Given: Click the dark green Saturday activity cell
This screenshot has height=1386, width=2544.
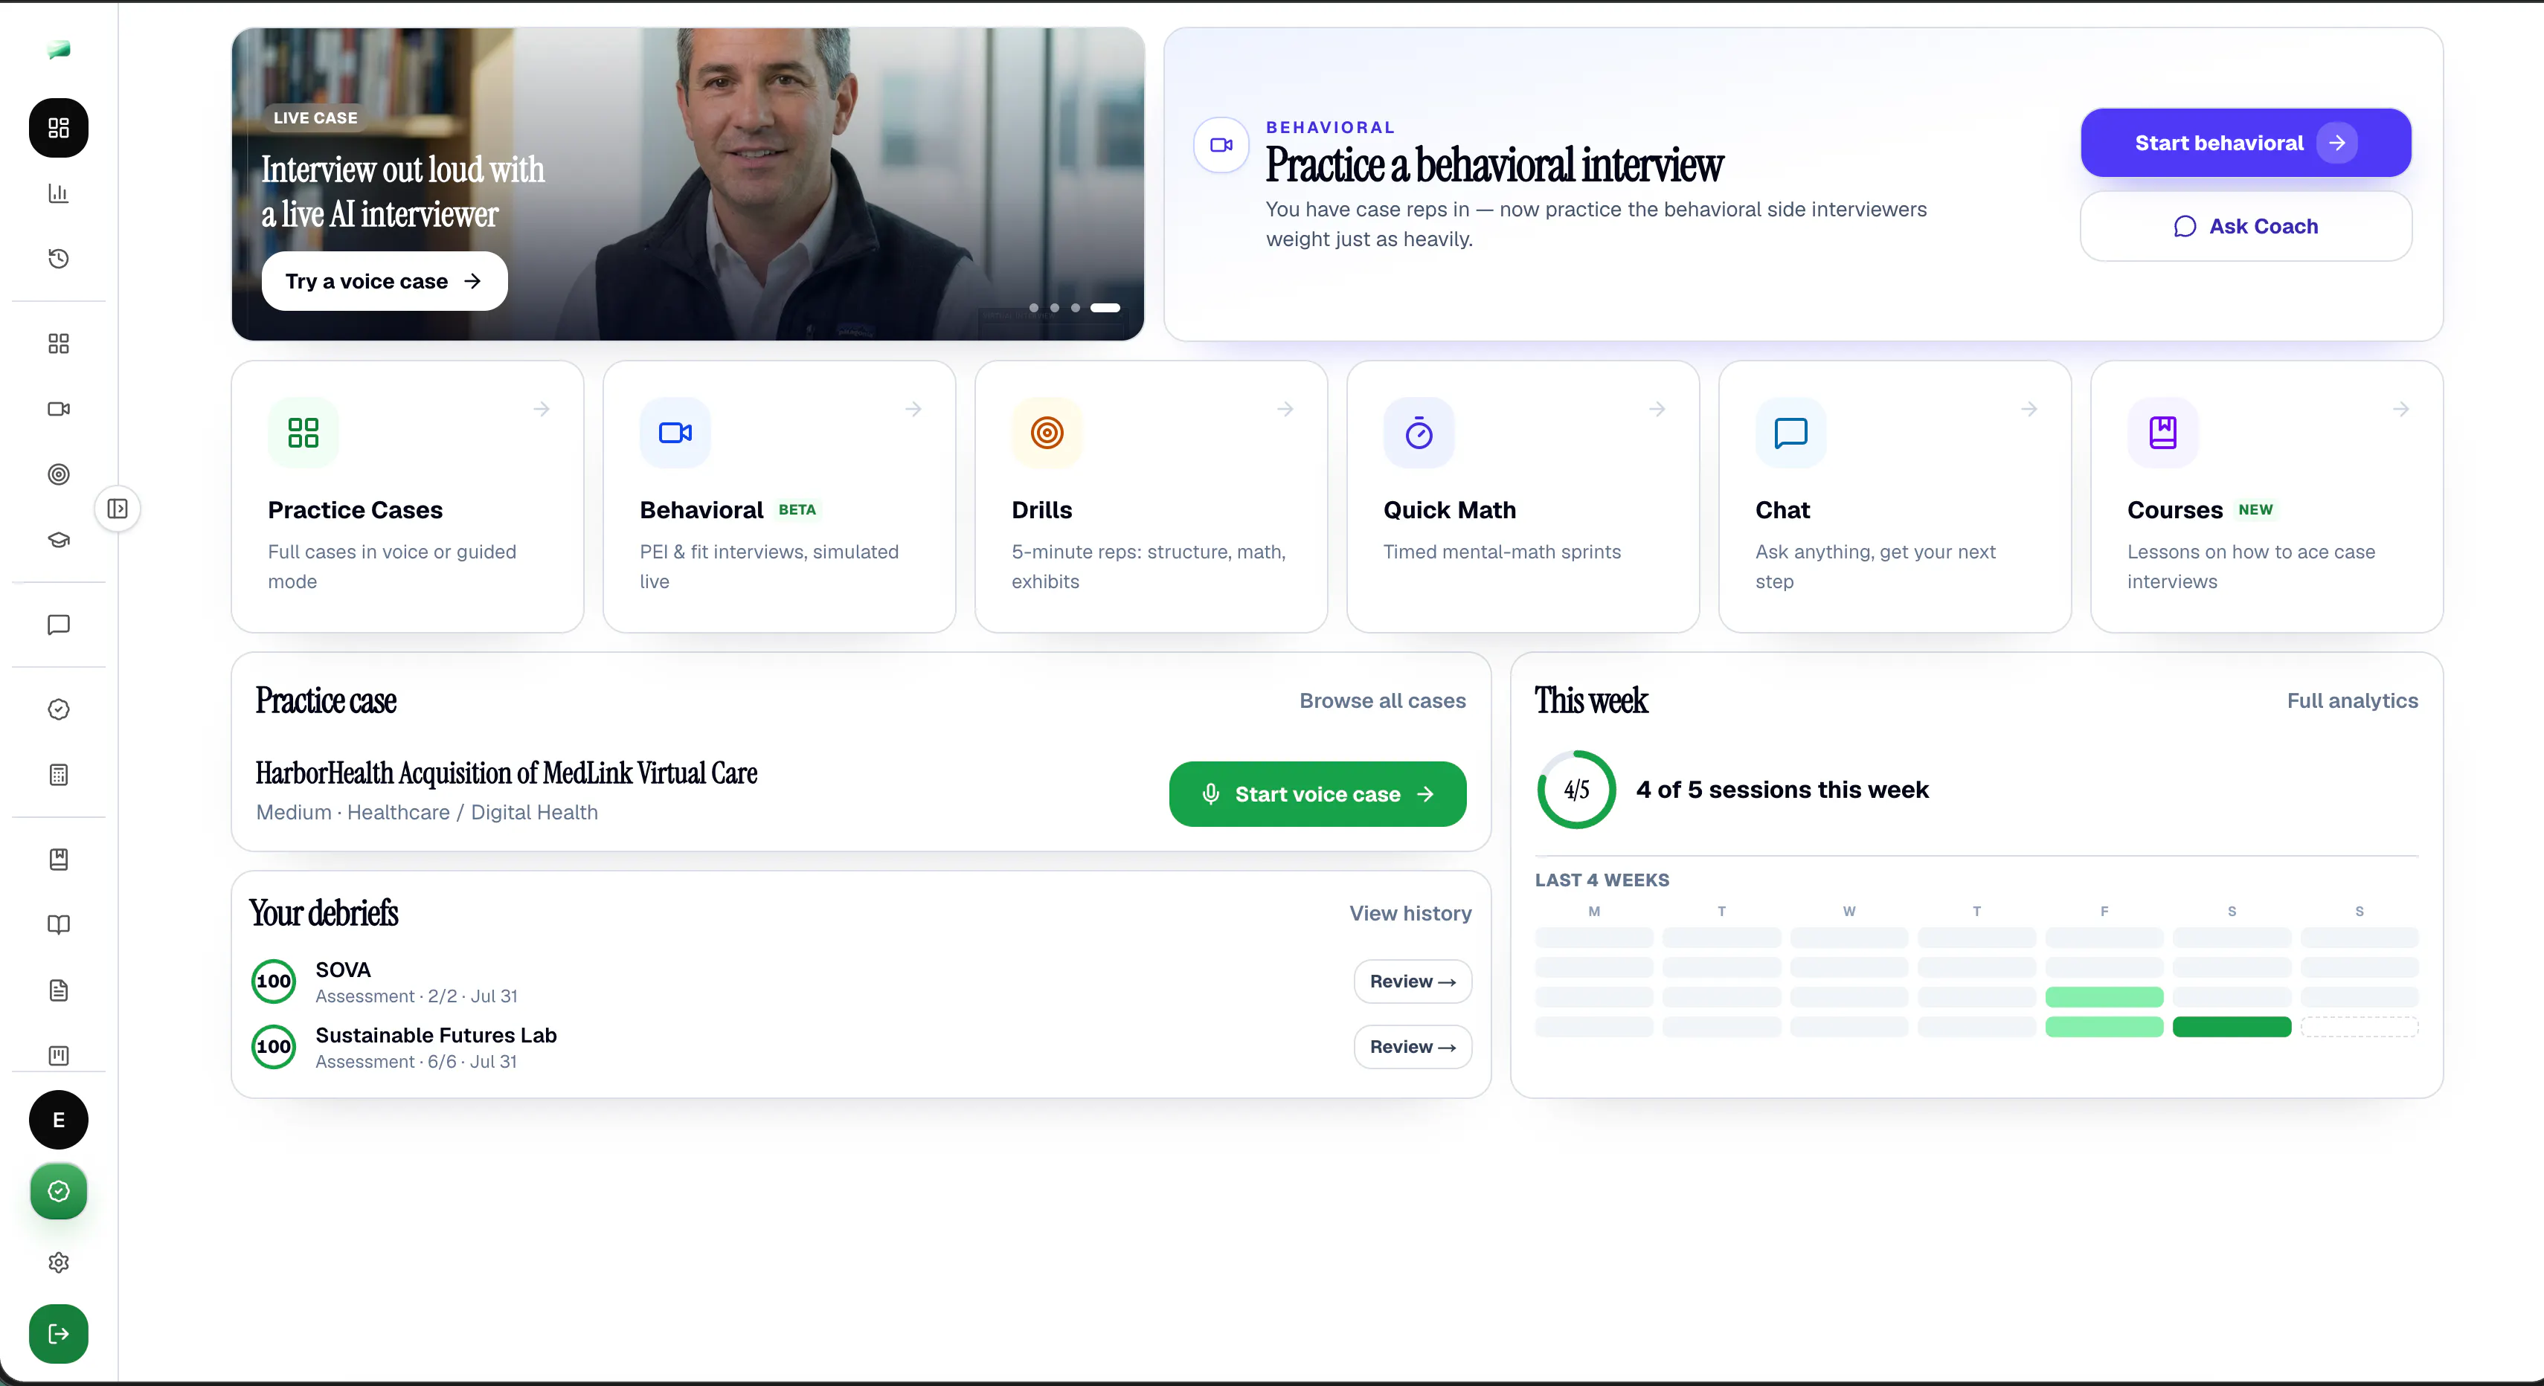Looking at the screenshot, I should click(2232, 1027).
